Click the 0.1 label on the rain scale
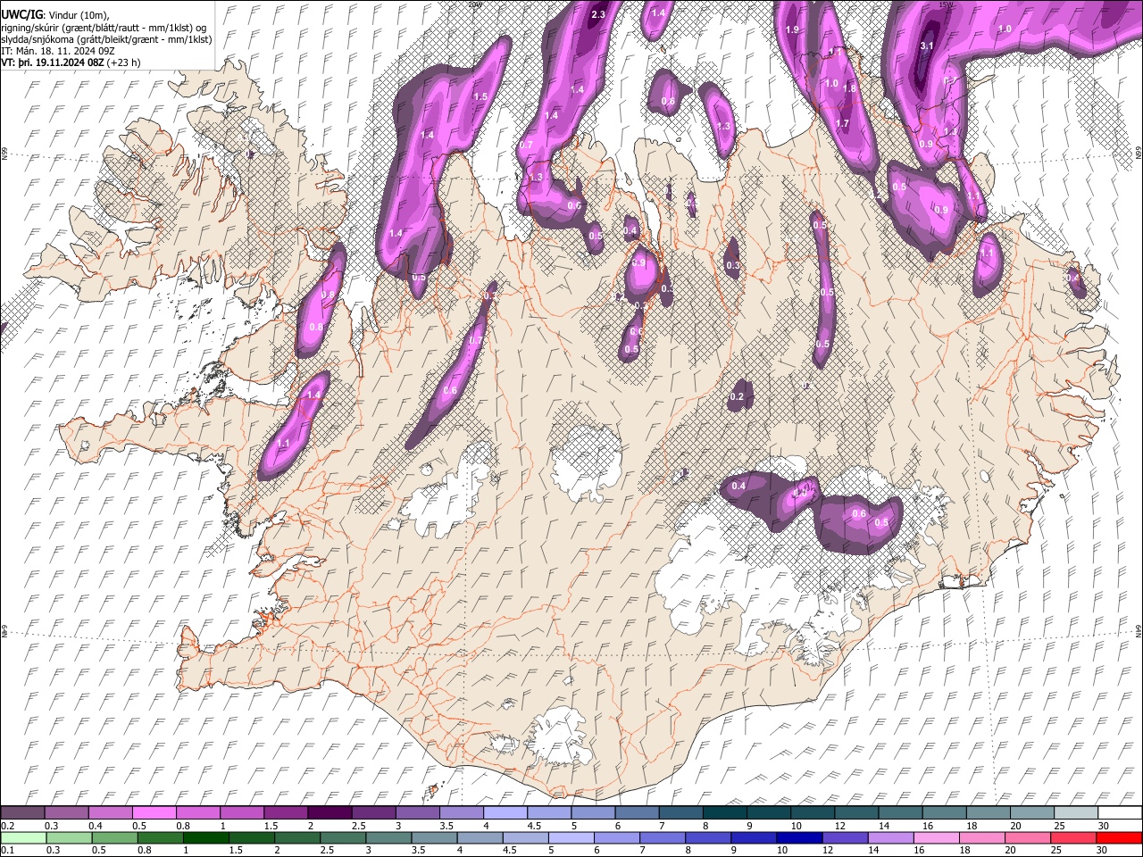1143x857 pixels. point(8,850)
